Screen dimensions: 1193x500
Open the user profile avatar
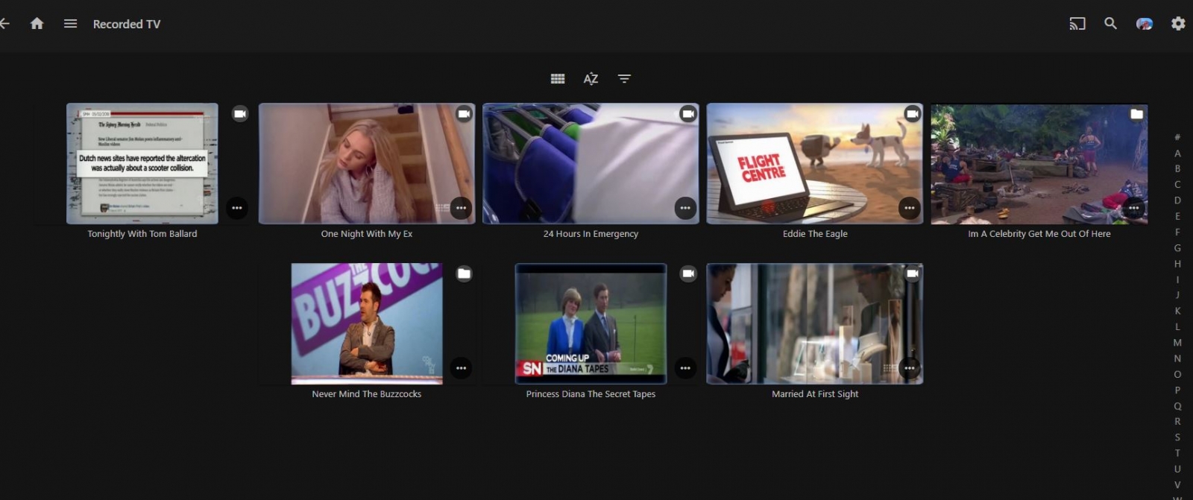(1145, 24)
